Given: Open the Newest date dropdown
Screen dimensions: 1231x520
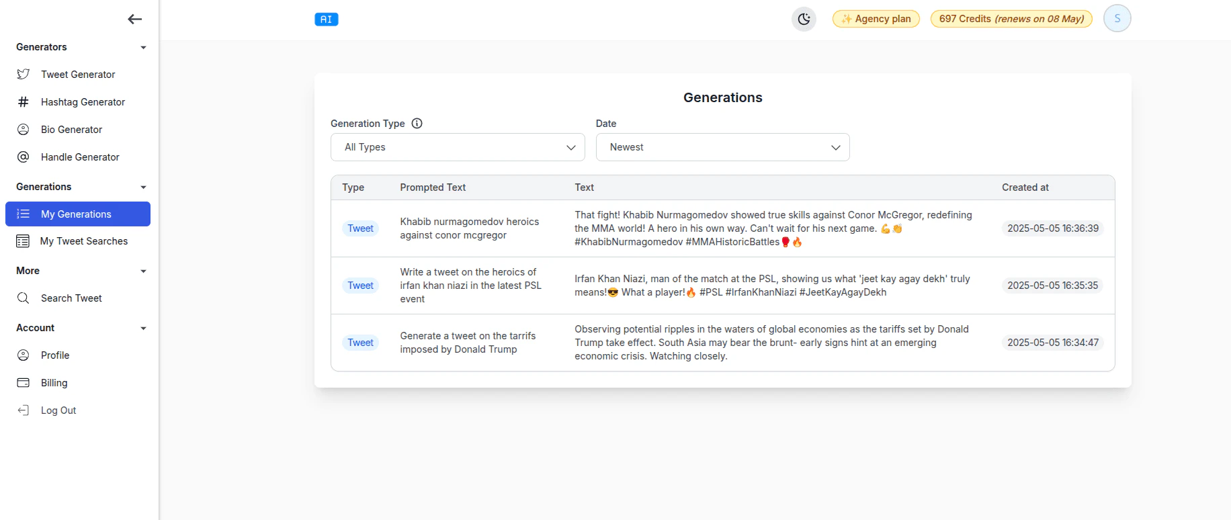Looking at the screenshot, I should click(723, 147).
